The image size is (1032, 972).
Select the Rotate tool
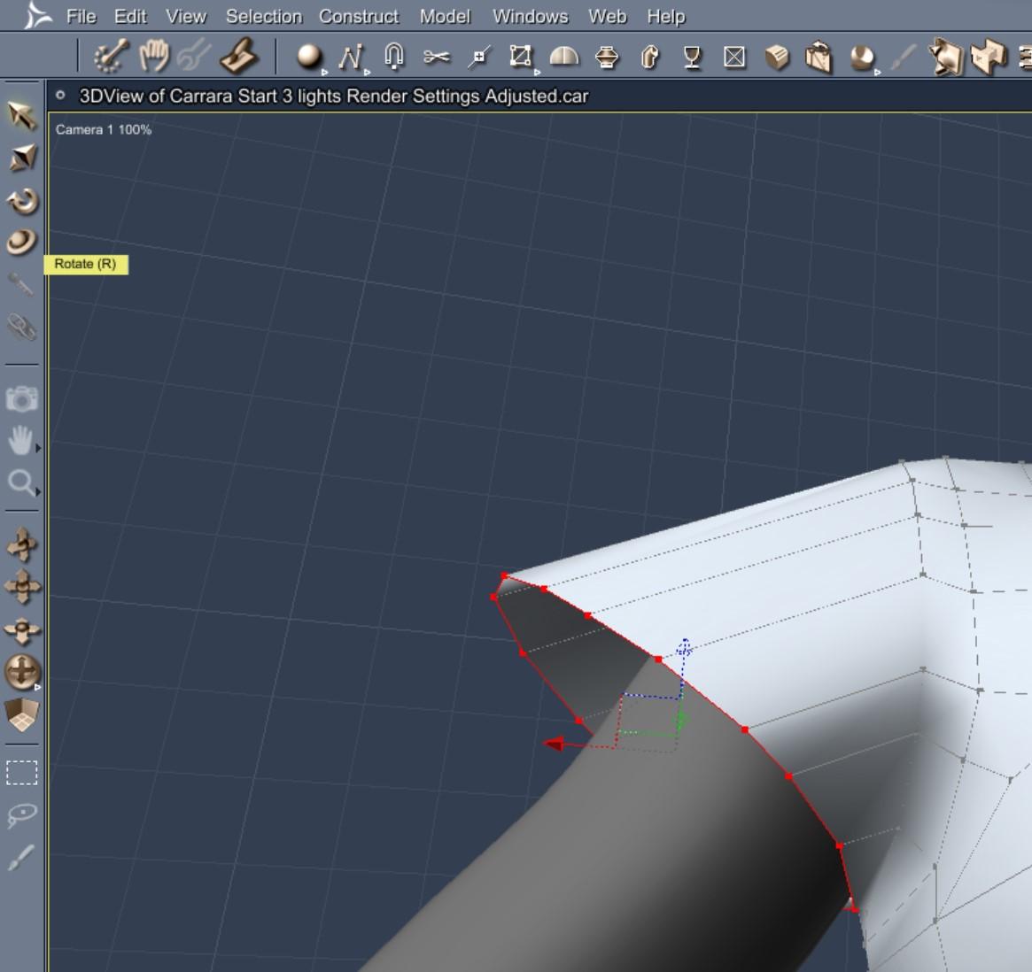point(22,201)
